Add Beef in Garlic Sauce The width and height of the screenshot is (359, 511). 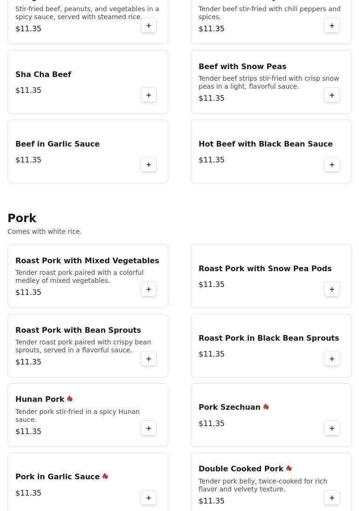[149, 165]
